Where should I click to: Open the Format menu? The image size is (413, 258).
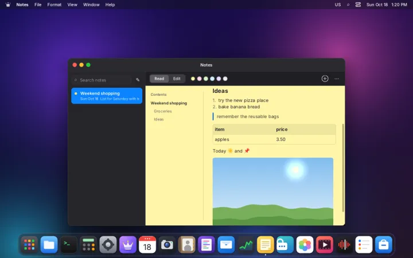pos(54,5)
